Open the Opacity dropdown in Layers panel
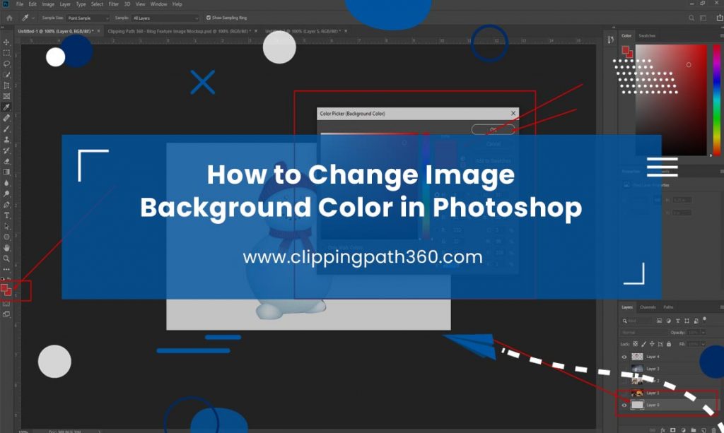This screenshot has width=724, height=433. [x=703, y=333]
